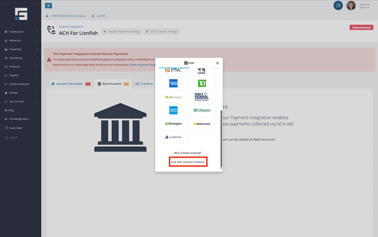Switch to the Account Information tab
This screenshot has width=378, height=237.
click(70, 84)
